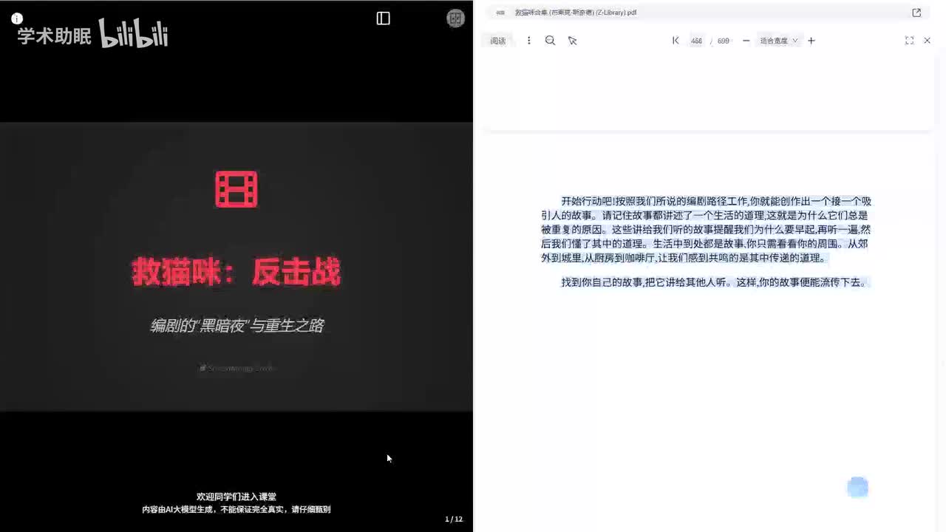Toggle the sidebar panel layout icon
The height and width of the screenshot is (532, 946).
(383, 18)
